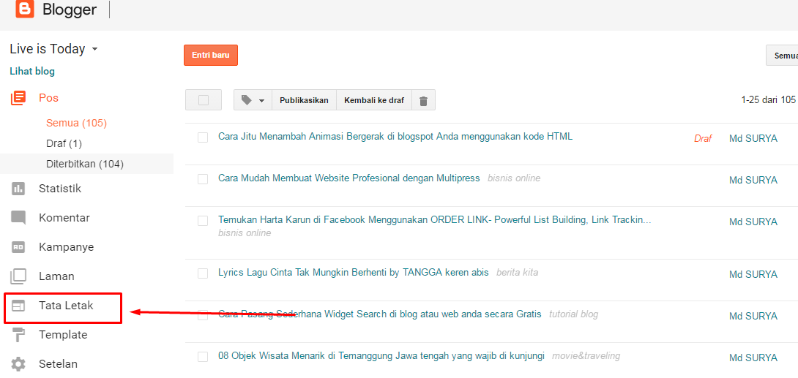Open Setelan menu item
This screenshot has height=378, width=798.
(58, 364)
